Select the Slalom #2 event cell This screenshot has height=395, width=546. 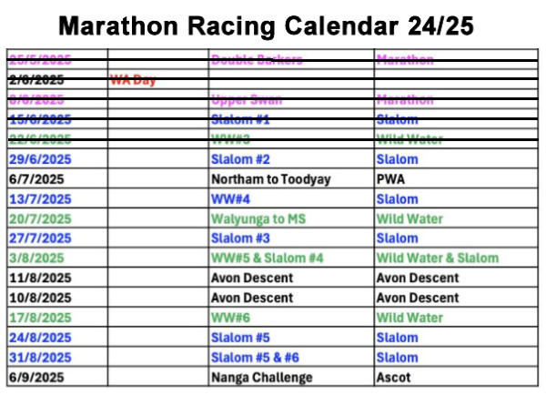(x=241, y=159)
